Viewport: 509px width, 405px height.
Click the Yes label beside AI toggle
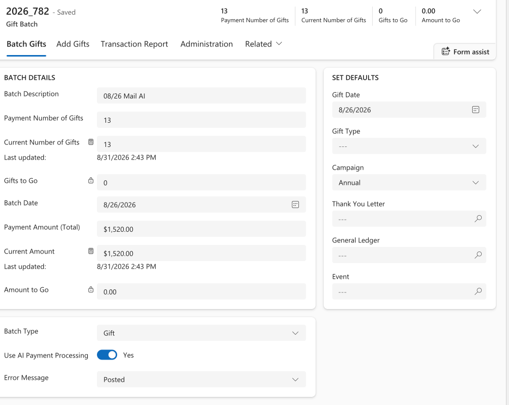[128, 355]
